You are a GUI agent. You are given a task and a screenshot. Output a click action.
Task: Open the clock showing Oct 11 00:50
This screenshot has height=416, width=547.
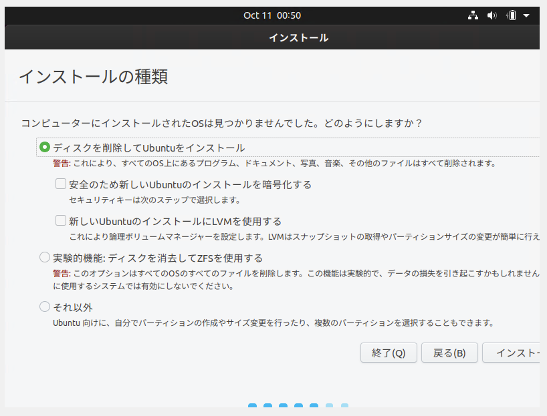point(272,15)
